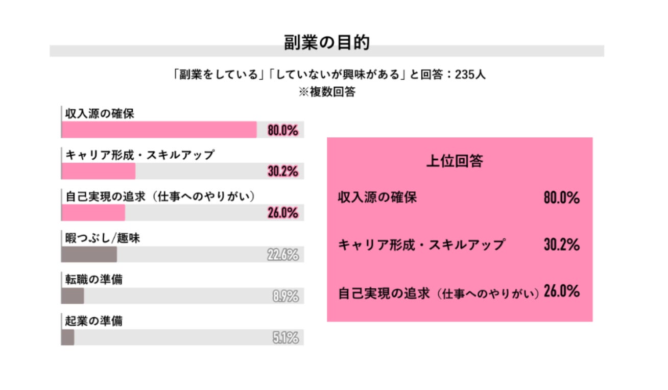Click the pink bar for 自己実現の追求
668x390 pixels.
click(x=93, y=213)
